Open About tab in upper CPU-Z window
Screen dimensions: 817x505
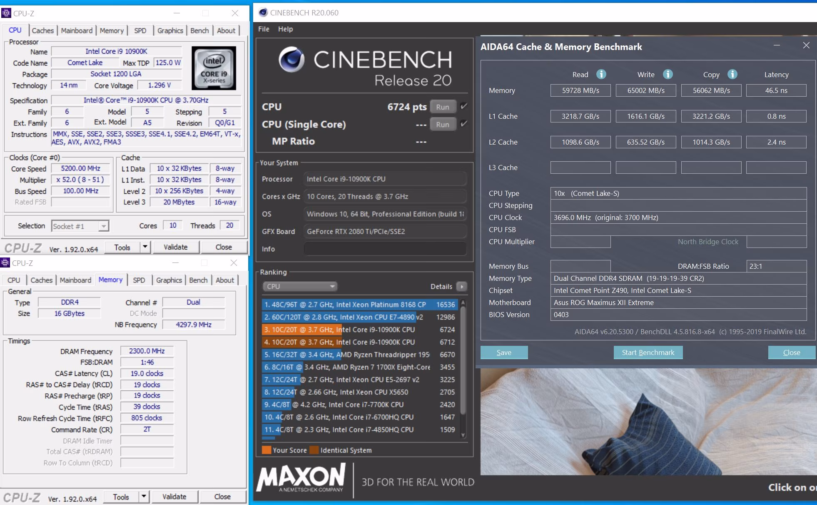tap(226, 30)
